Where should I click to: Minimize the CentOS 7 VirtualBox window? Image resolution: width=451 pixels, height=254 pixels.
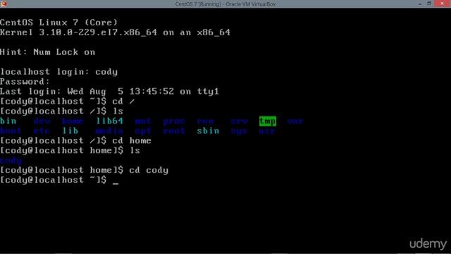[x=420, y=4]
